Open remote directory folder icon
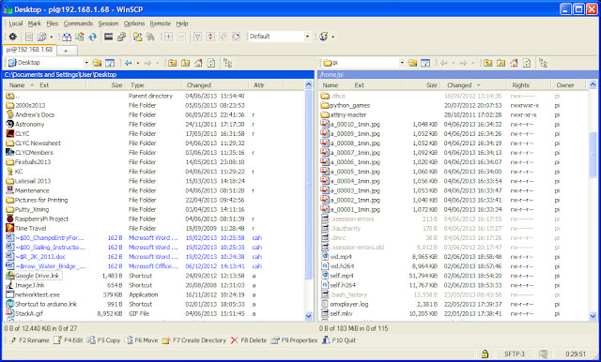Image resolution: width=601 pixels, height=362 pixels. point(412,63)
